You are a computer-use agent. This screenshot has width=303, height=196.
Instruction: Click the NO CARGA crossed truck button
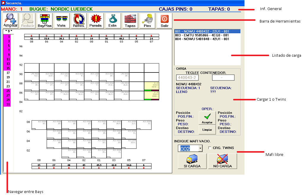(222, 161)
